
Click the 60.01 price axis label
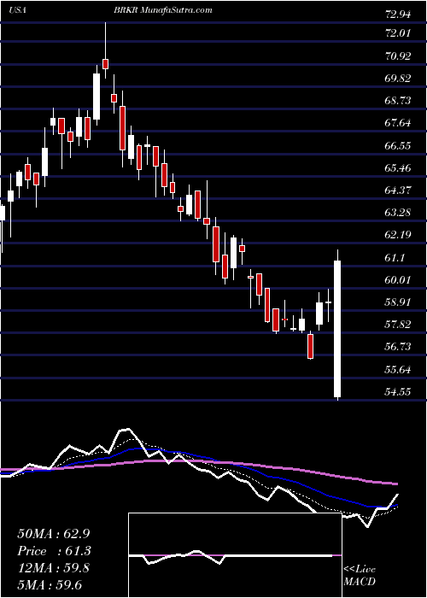(x=399, y=280)
